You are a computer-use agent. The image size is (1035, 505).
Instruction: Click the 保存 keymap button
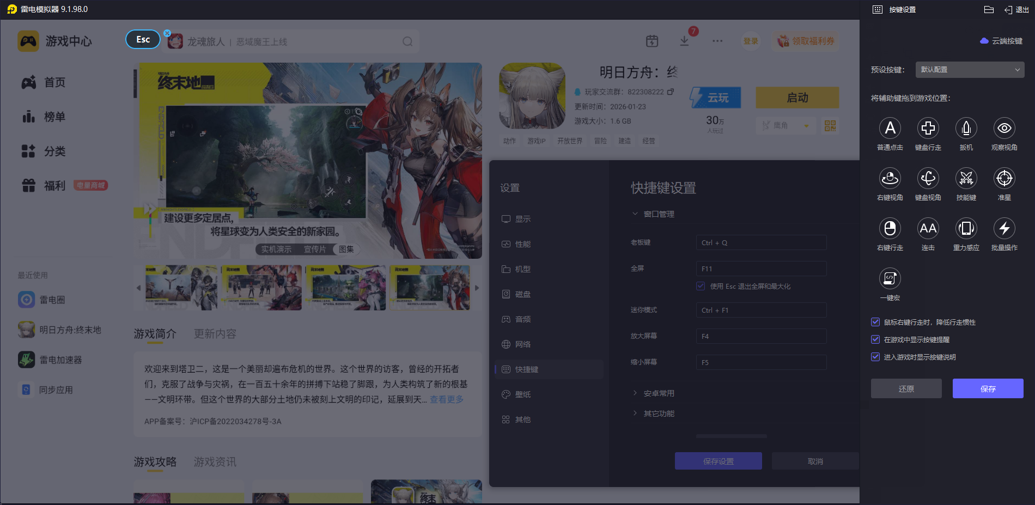[988, 388]
